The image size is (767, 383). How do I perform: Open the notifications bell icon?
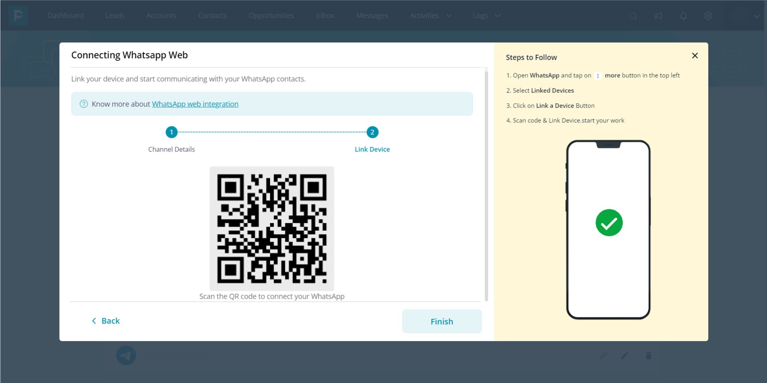[x=684, y=16]
